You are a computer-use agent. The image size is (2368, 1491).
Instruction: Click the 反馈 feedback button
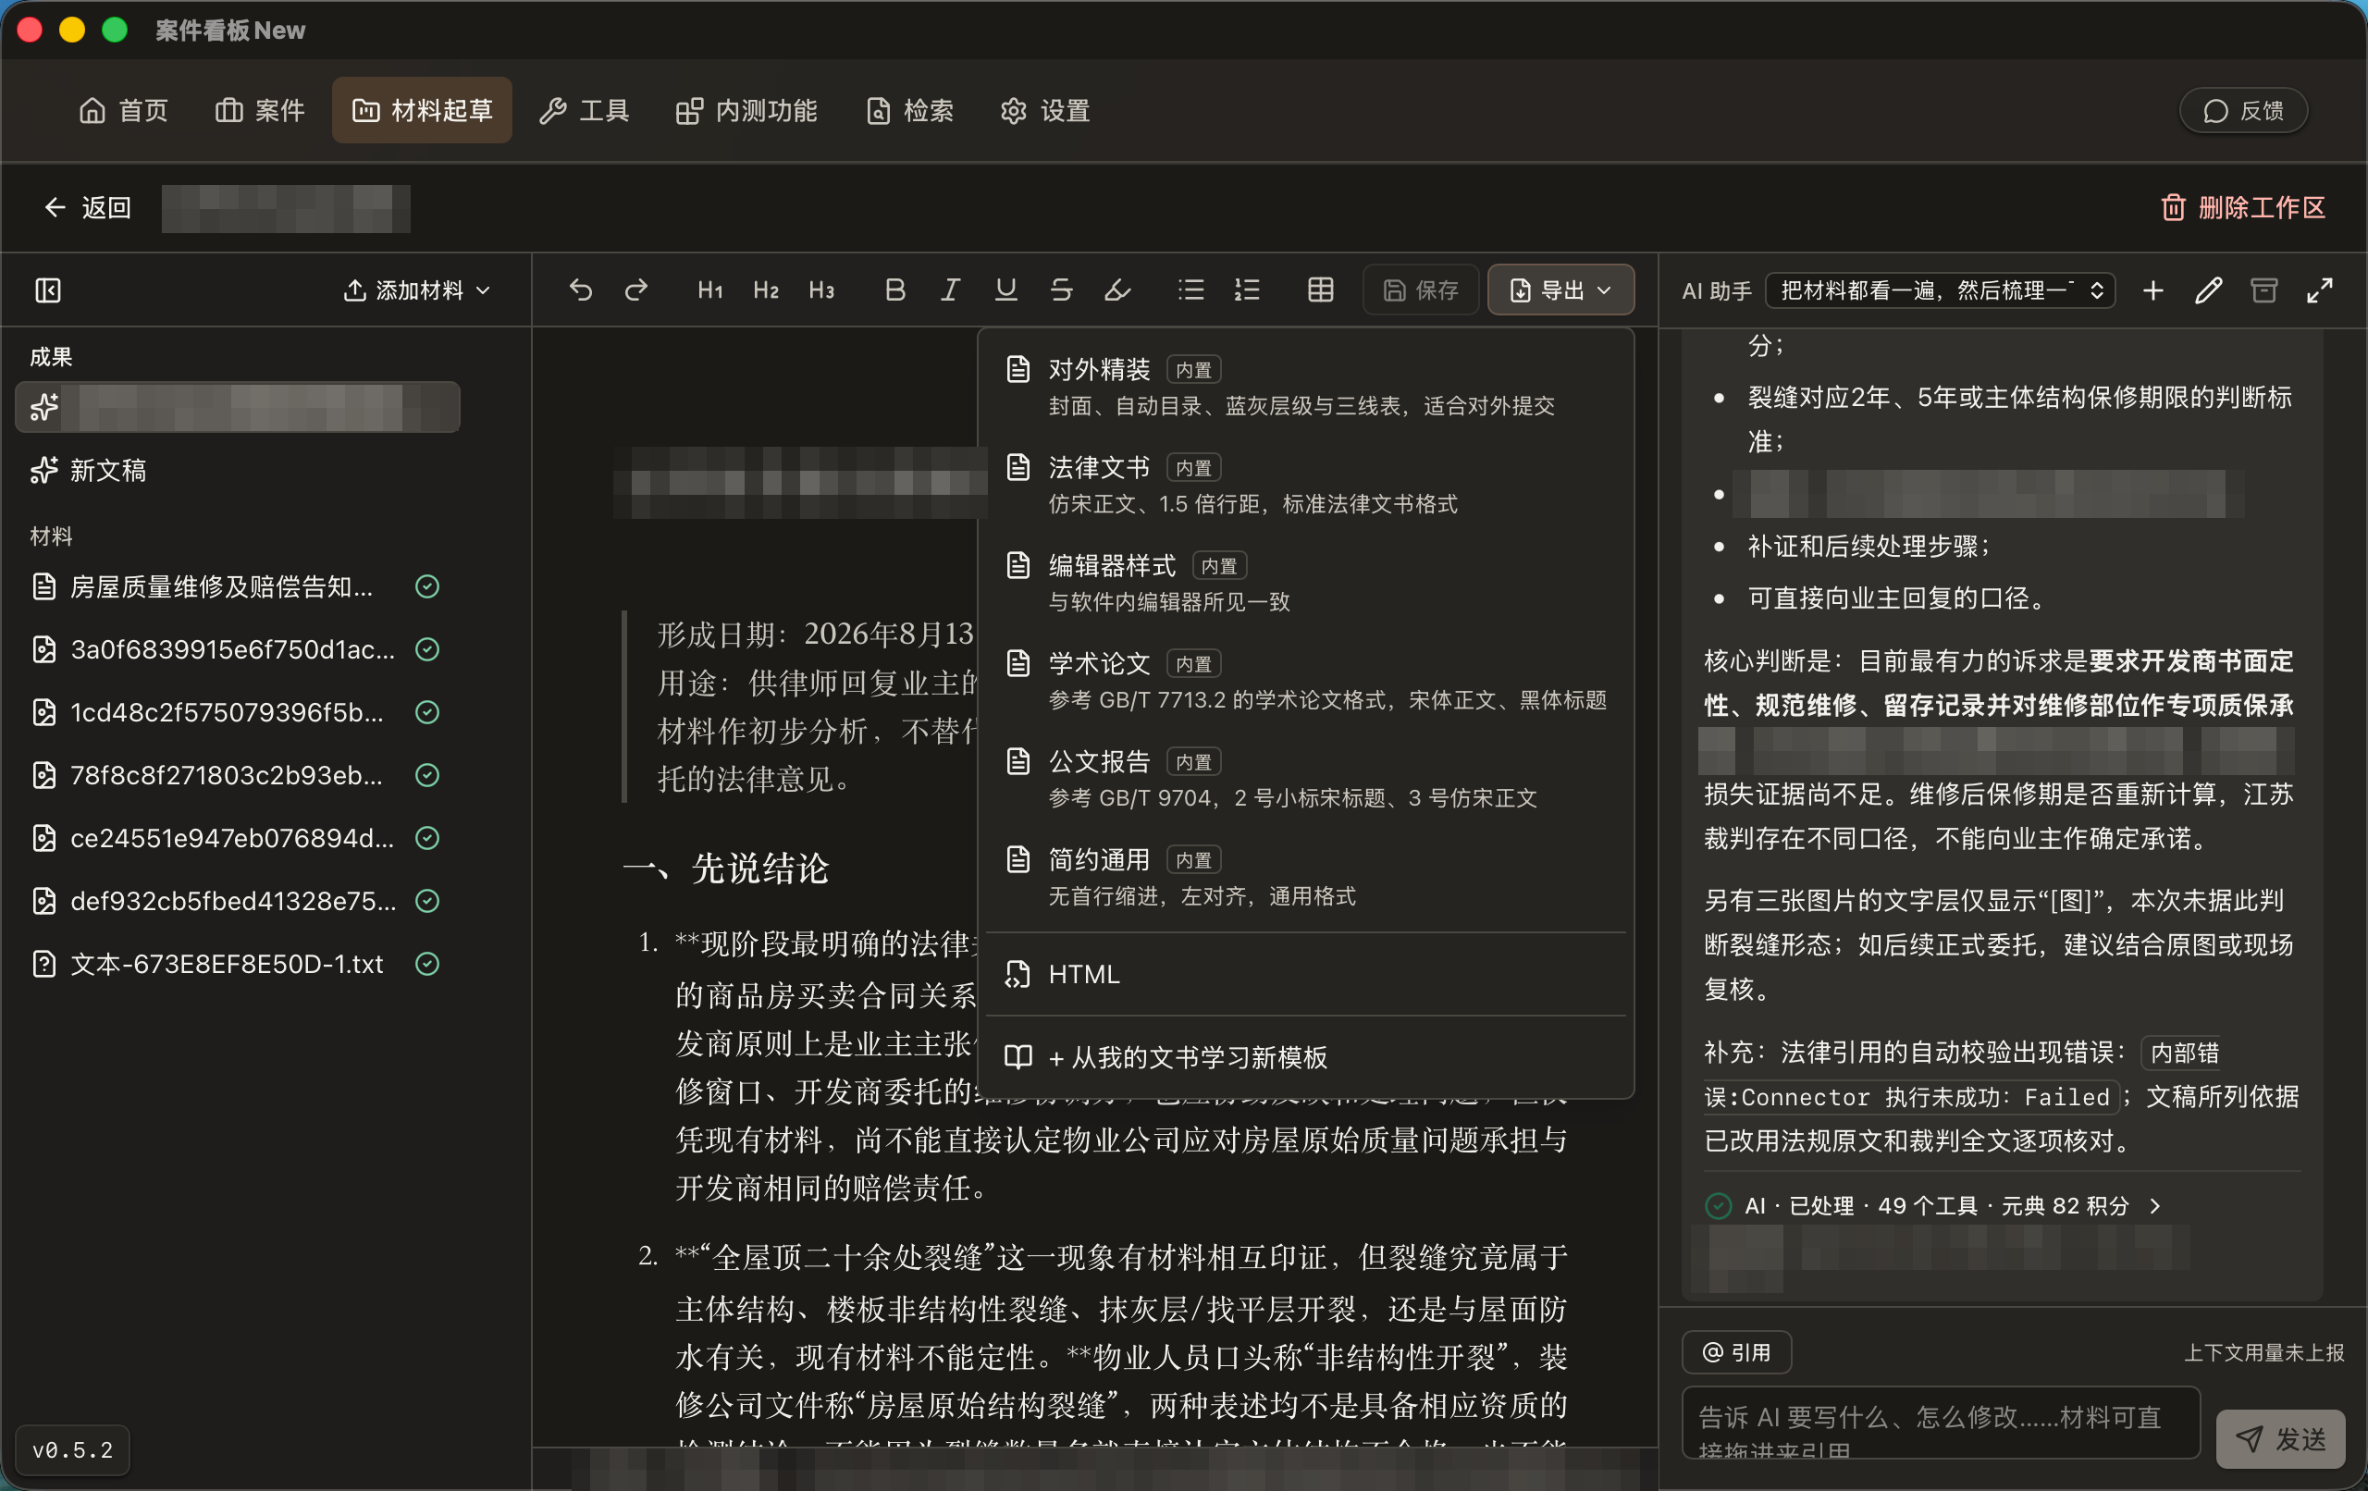point(2243,111)
